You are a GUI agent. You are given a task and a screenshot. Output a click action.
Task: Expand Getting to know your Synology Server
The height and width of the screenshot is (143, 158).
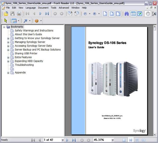click(8, 39)
